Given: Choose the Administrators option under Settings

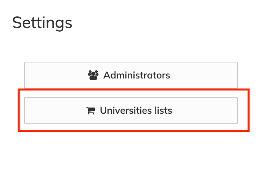Looking at the screenshot, I should pyautogui.click(x=131, y=75).
